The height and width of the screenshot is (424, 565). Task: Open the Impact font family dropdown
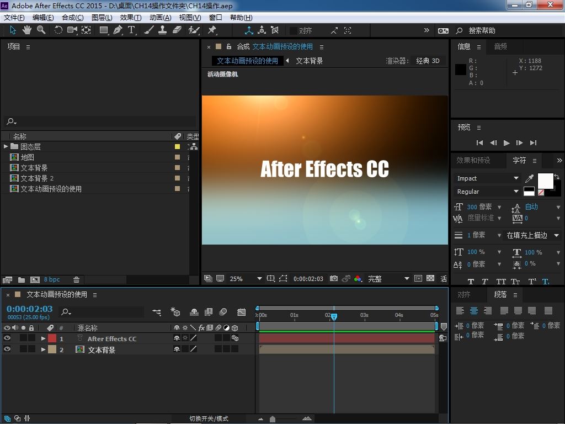click(487, 178)
